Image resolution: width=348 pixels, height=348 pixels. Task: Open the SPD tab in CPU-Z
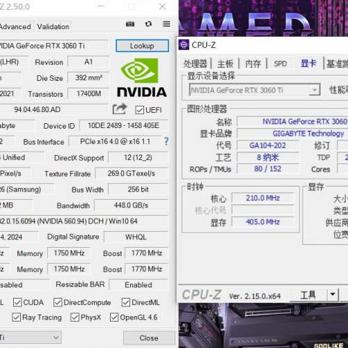(280, 63)
